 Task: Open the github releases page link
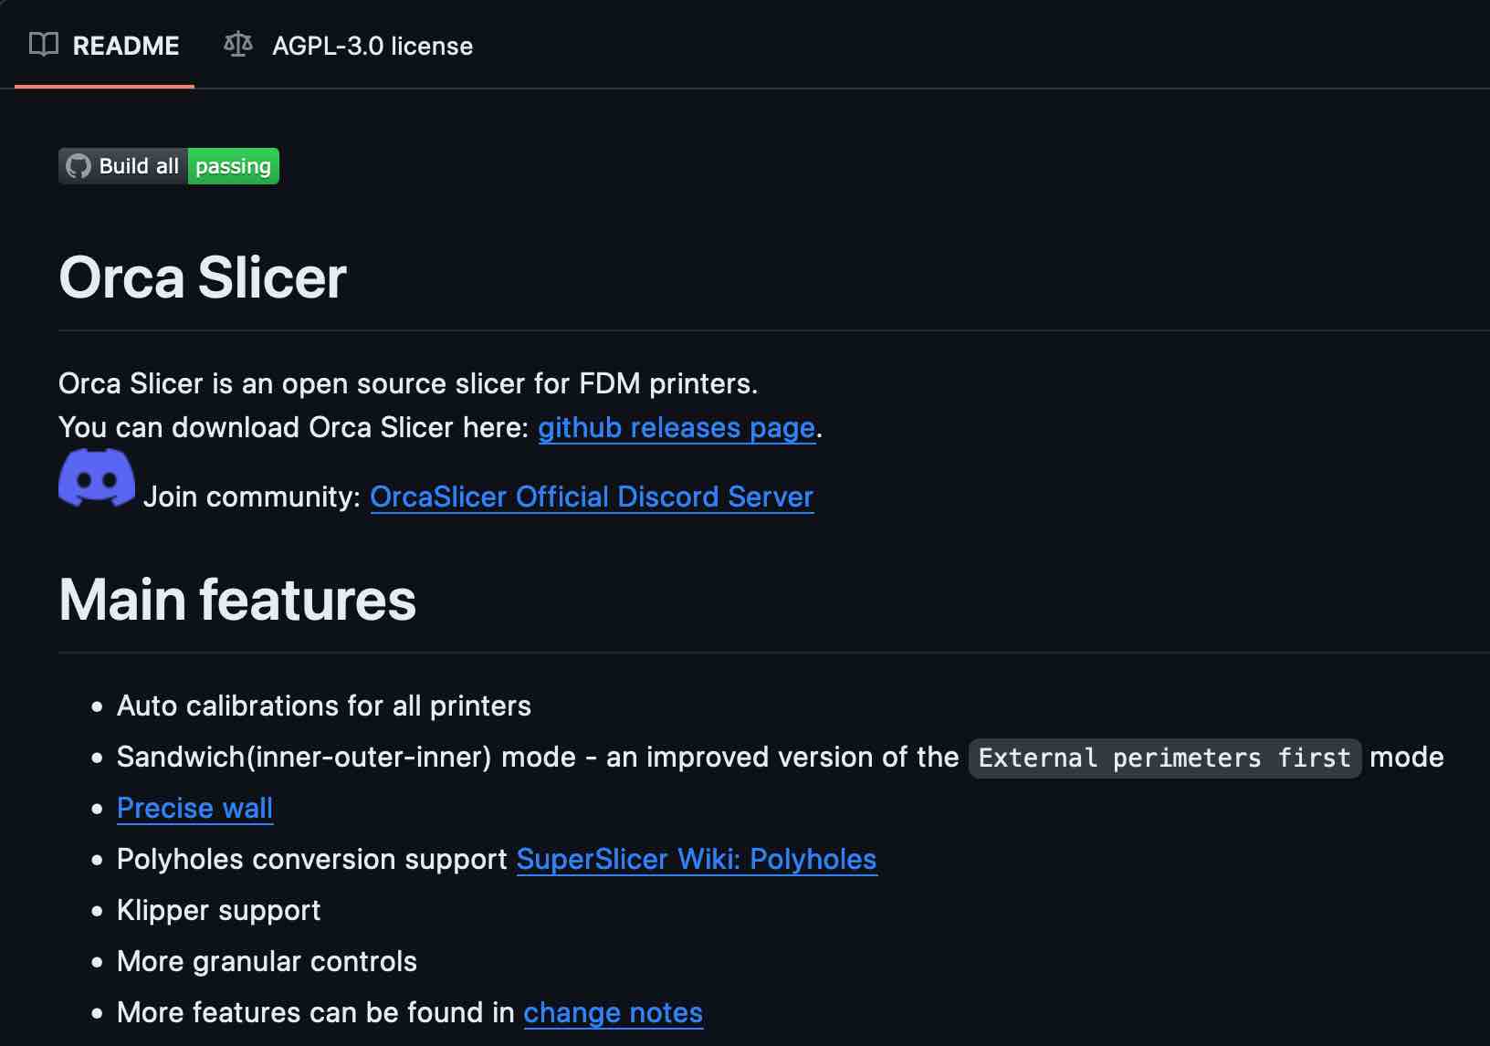(x=676, y=427)
